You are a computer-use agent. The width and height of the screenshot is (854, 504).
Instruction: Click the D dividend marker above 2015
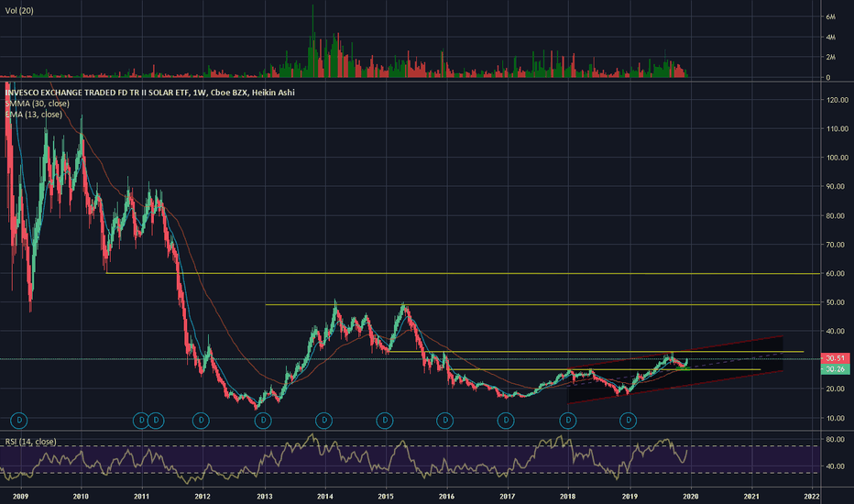[x=385, y=420]
